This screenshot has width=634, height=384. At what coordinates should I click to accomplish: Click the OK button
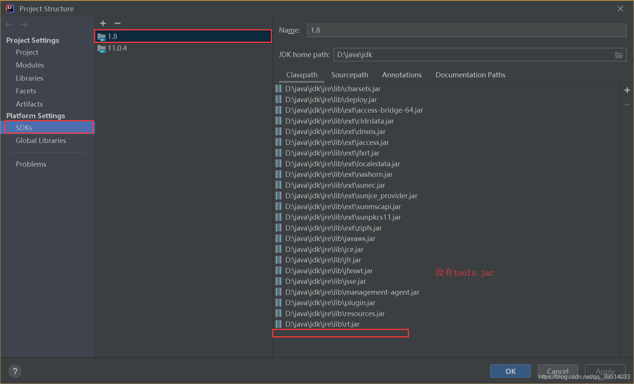point(510,371)
